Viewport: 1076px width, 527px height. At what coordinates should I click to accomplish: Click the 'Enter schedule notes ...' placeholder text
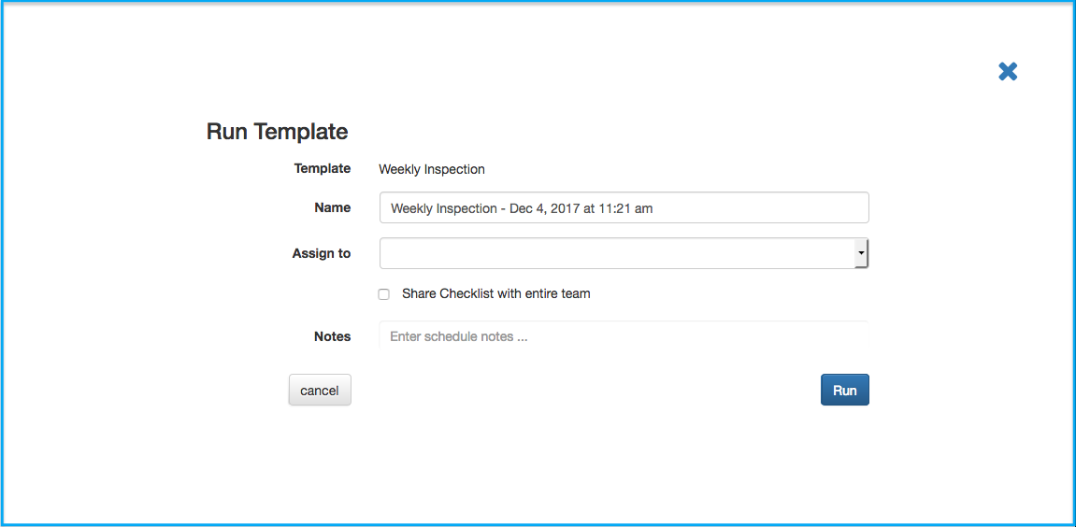pos(458,337)
